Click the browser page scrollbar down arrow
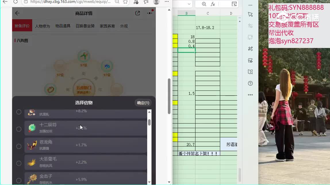 169,182
